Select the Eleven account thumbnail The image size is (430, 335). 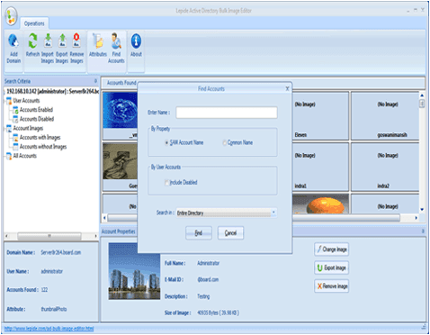point(320,116)
